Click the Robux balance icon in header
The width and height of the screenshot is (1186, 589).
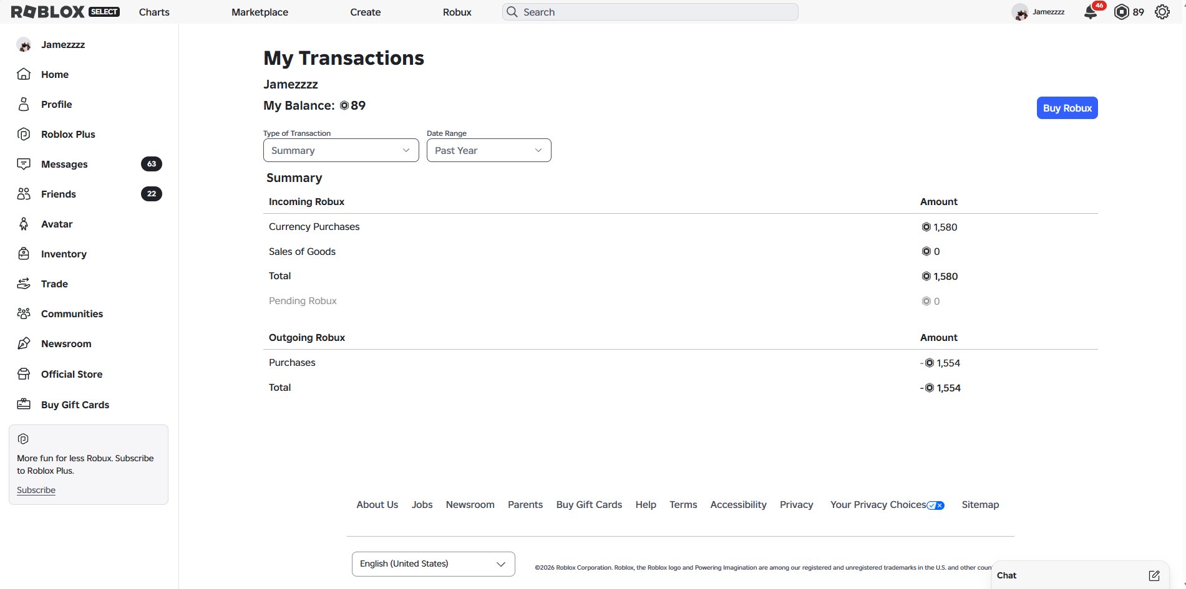1121,12
